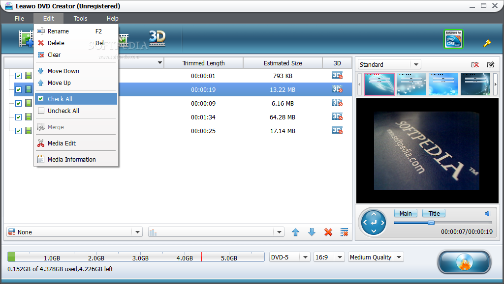
Task: Click the move up arrow below the list
Action: click(x=295, y=232)
